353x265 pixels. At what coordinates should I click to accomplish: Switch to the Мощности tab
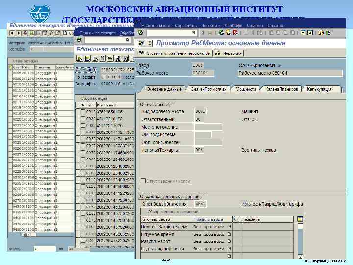coord(246,89)
